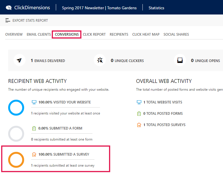This screenshot has width=223, height=173.
Task: Click 0 Total Posted Forms text
Action: (x=163, y=114)
